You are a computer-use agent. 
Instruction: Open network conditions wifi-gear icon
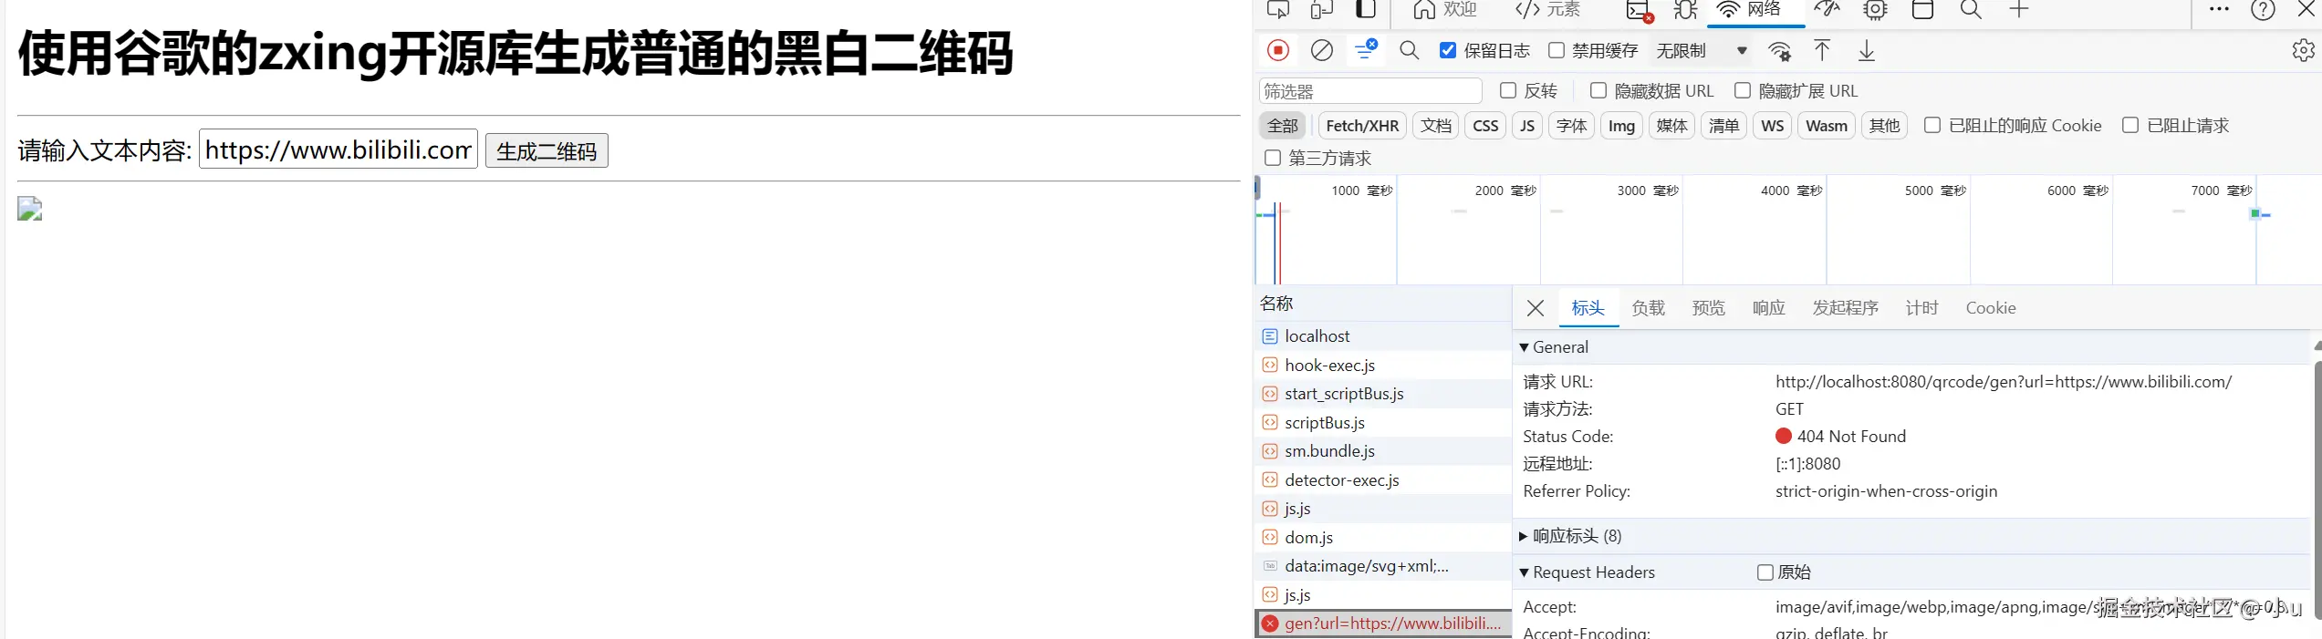coord(1779,51)
